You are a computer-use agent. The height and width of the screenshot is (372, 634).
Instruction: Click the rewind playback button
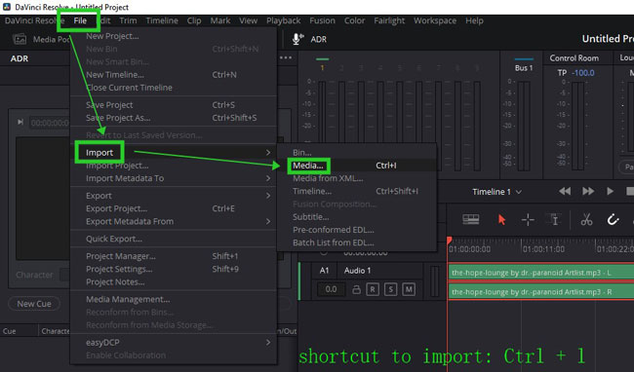pos(565,191)
